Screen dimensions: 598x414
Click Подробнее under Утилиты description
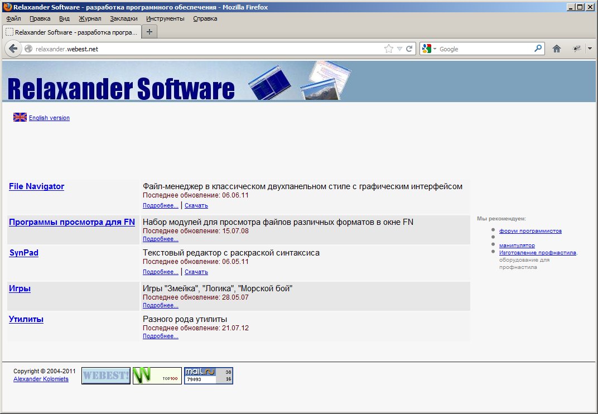160,336
